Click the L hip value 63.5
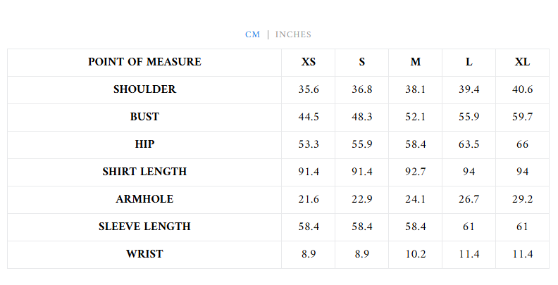This screenshot has height=285, width=558. pyautogui.click(x=469, y=144)
